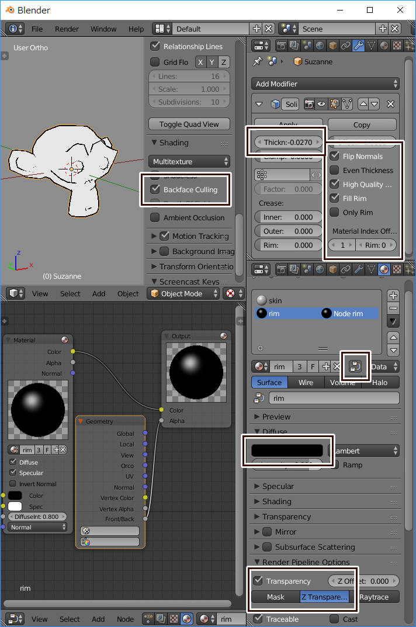Open Constraints tab in the modifier panel header

[x=345, y=46]
